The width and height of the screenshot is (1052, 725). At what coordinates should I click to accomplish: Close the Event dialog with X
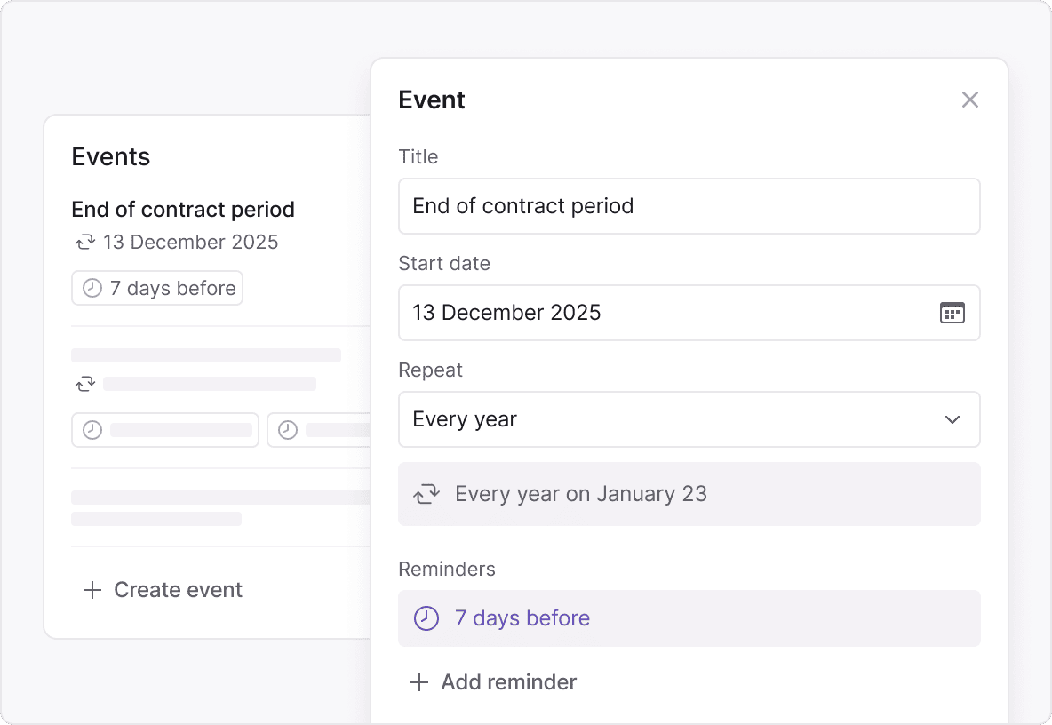pos(969,100)
